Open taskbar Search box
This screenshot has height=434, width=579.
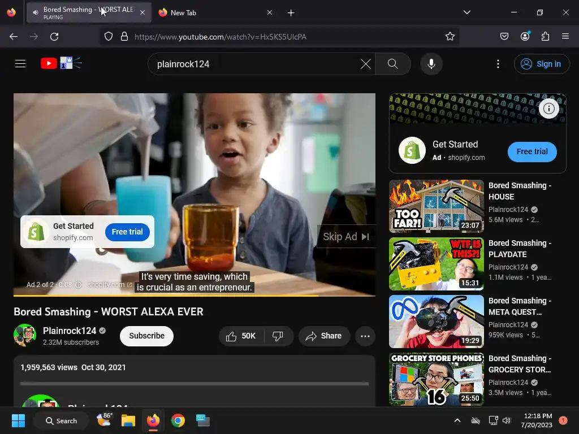[x=61, y=420]
